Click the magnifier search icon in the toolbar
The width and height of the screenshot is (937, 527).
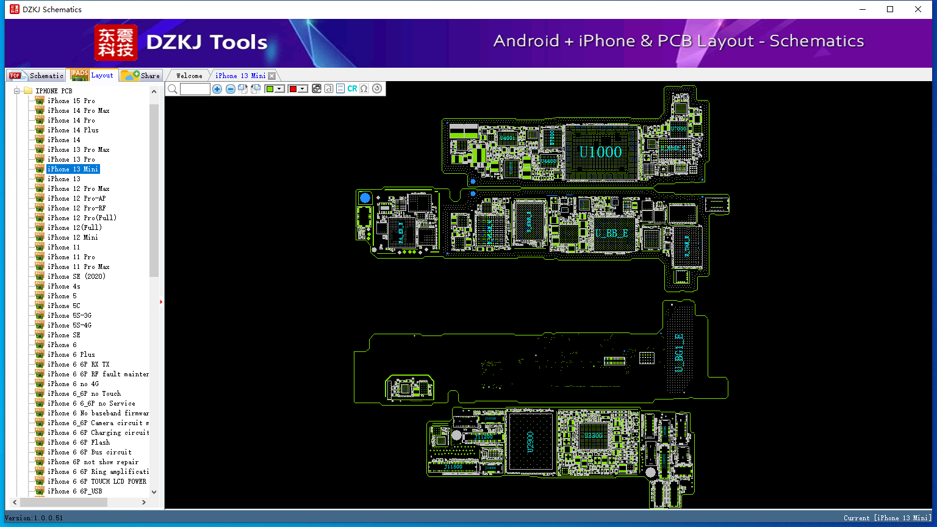173,89
